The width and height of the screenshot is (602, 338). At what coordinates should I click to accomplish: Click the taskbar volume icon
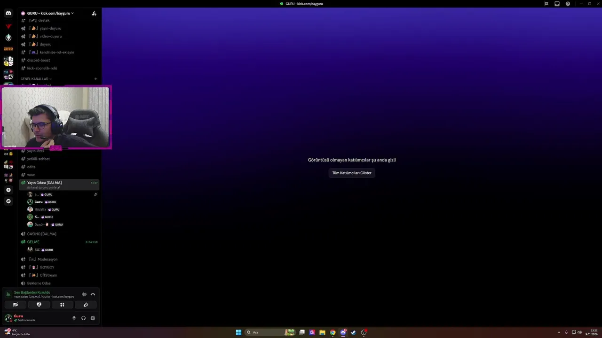click(x=579, y=332)
